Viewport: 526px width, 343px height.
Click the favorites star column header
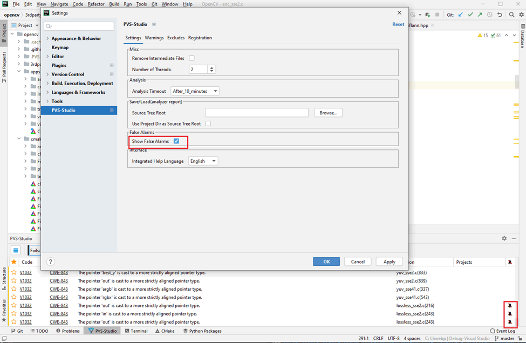pos(13,262)
